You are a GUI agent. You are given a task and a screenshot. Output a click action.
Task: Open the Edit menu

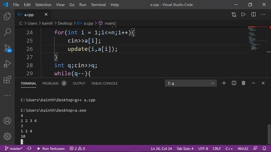[x=27, y=5]
